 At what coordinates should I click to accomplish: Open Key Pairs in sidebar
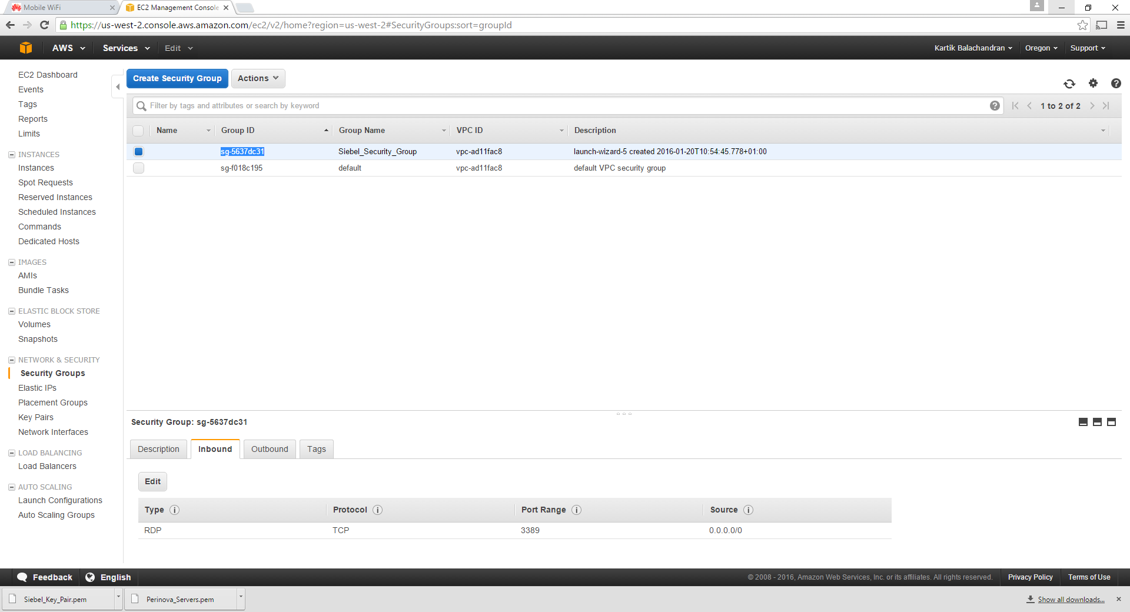pyautogui.click(x=36, y=417)
